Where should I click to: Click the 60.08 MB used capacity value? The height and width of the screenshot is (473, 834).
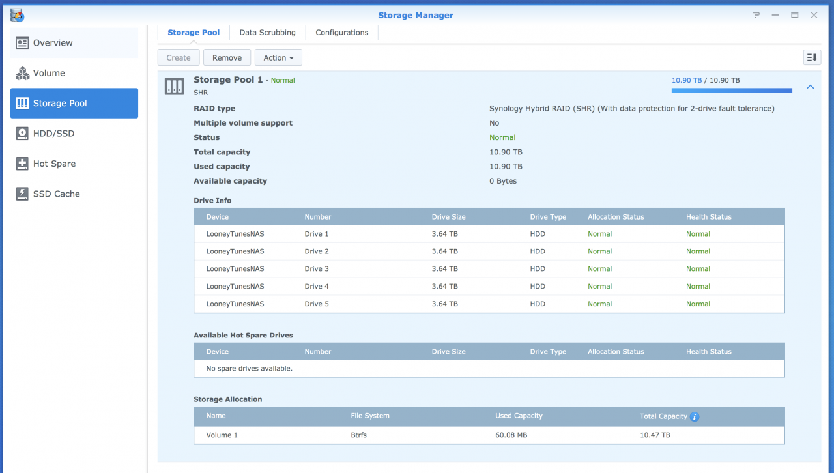click(511, 435)
